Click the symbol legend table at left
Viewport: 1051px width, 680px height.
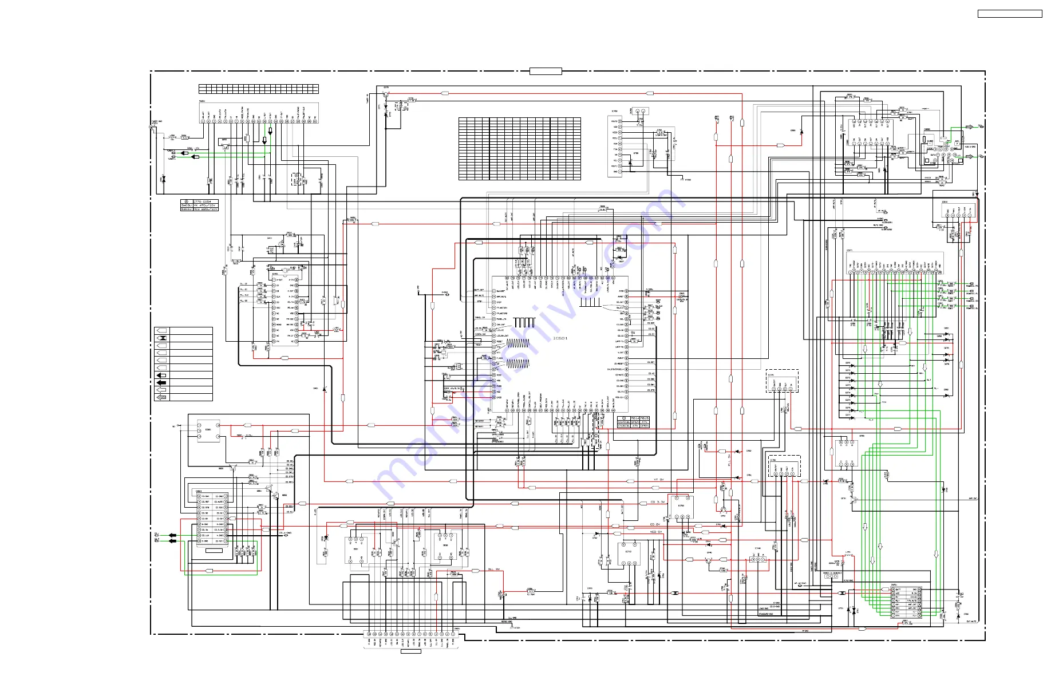point(183,364)
